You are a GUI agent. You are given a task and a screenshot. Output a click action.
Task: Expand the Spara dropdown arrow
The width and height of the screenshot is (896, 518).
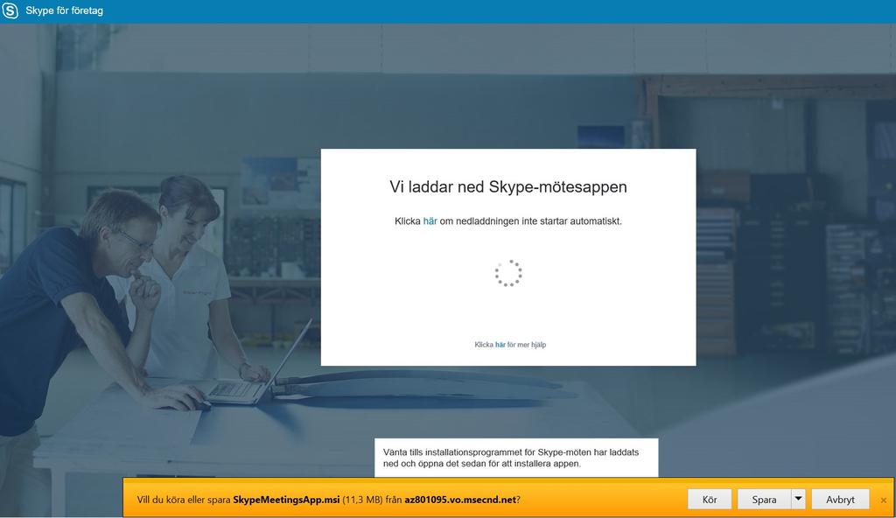pos(798,499)
